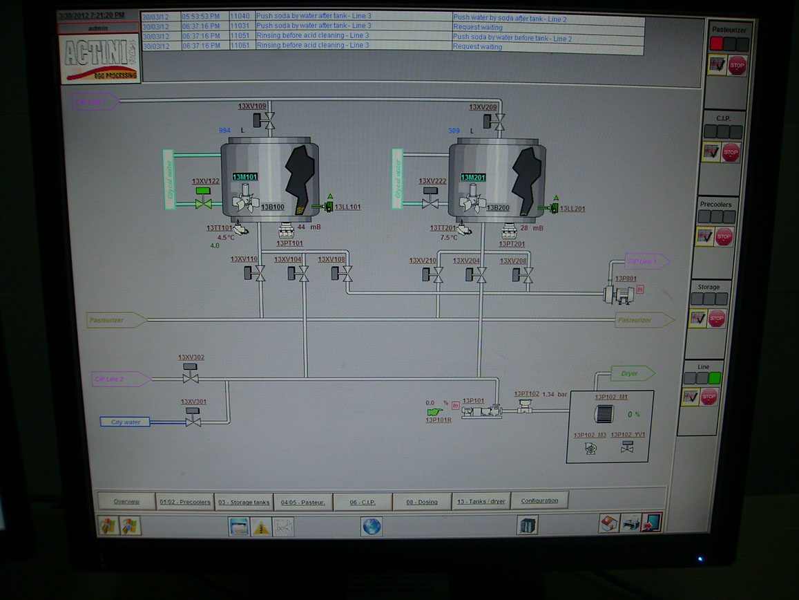Click the exit door icon
Screen dimensions: 799x600
tap(651, 523)
